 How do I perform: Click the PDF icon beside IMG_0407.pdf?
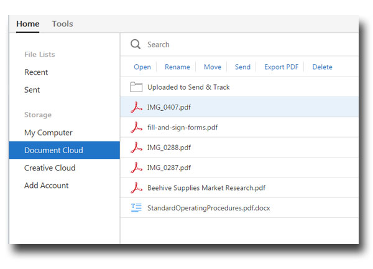136,107
